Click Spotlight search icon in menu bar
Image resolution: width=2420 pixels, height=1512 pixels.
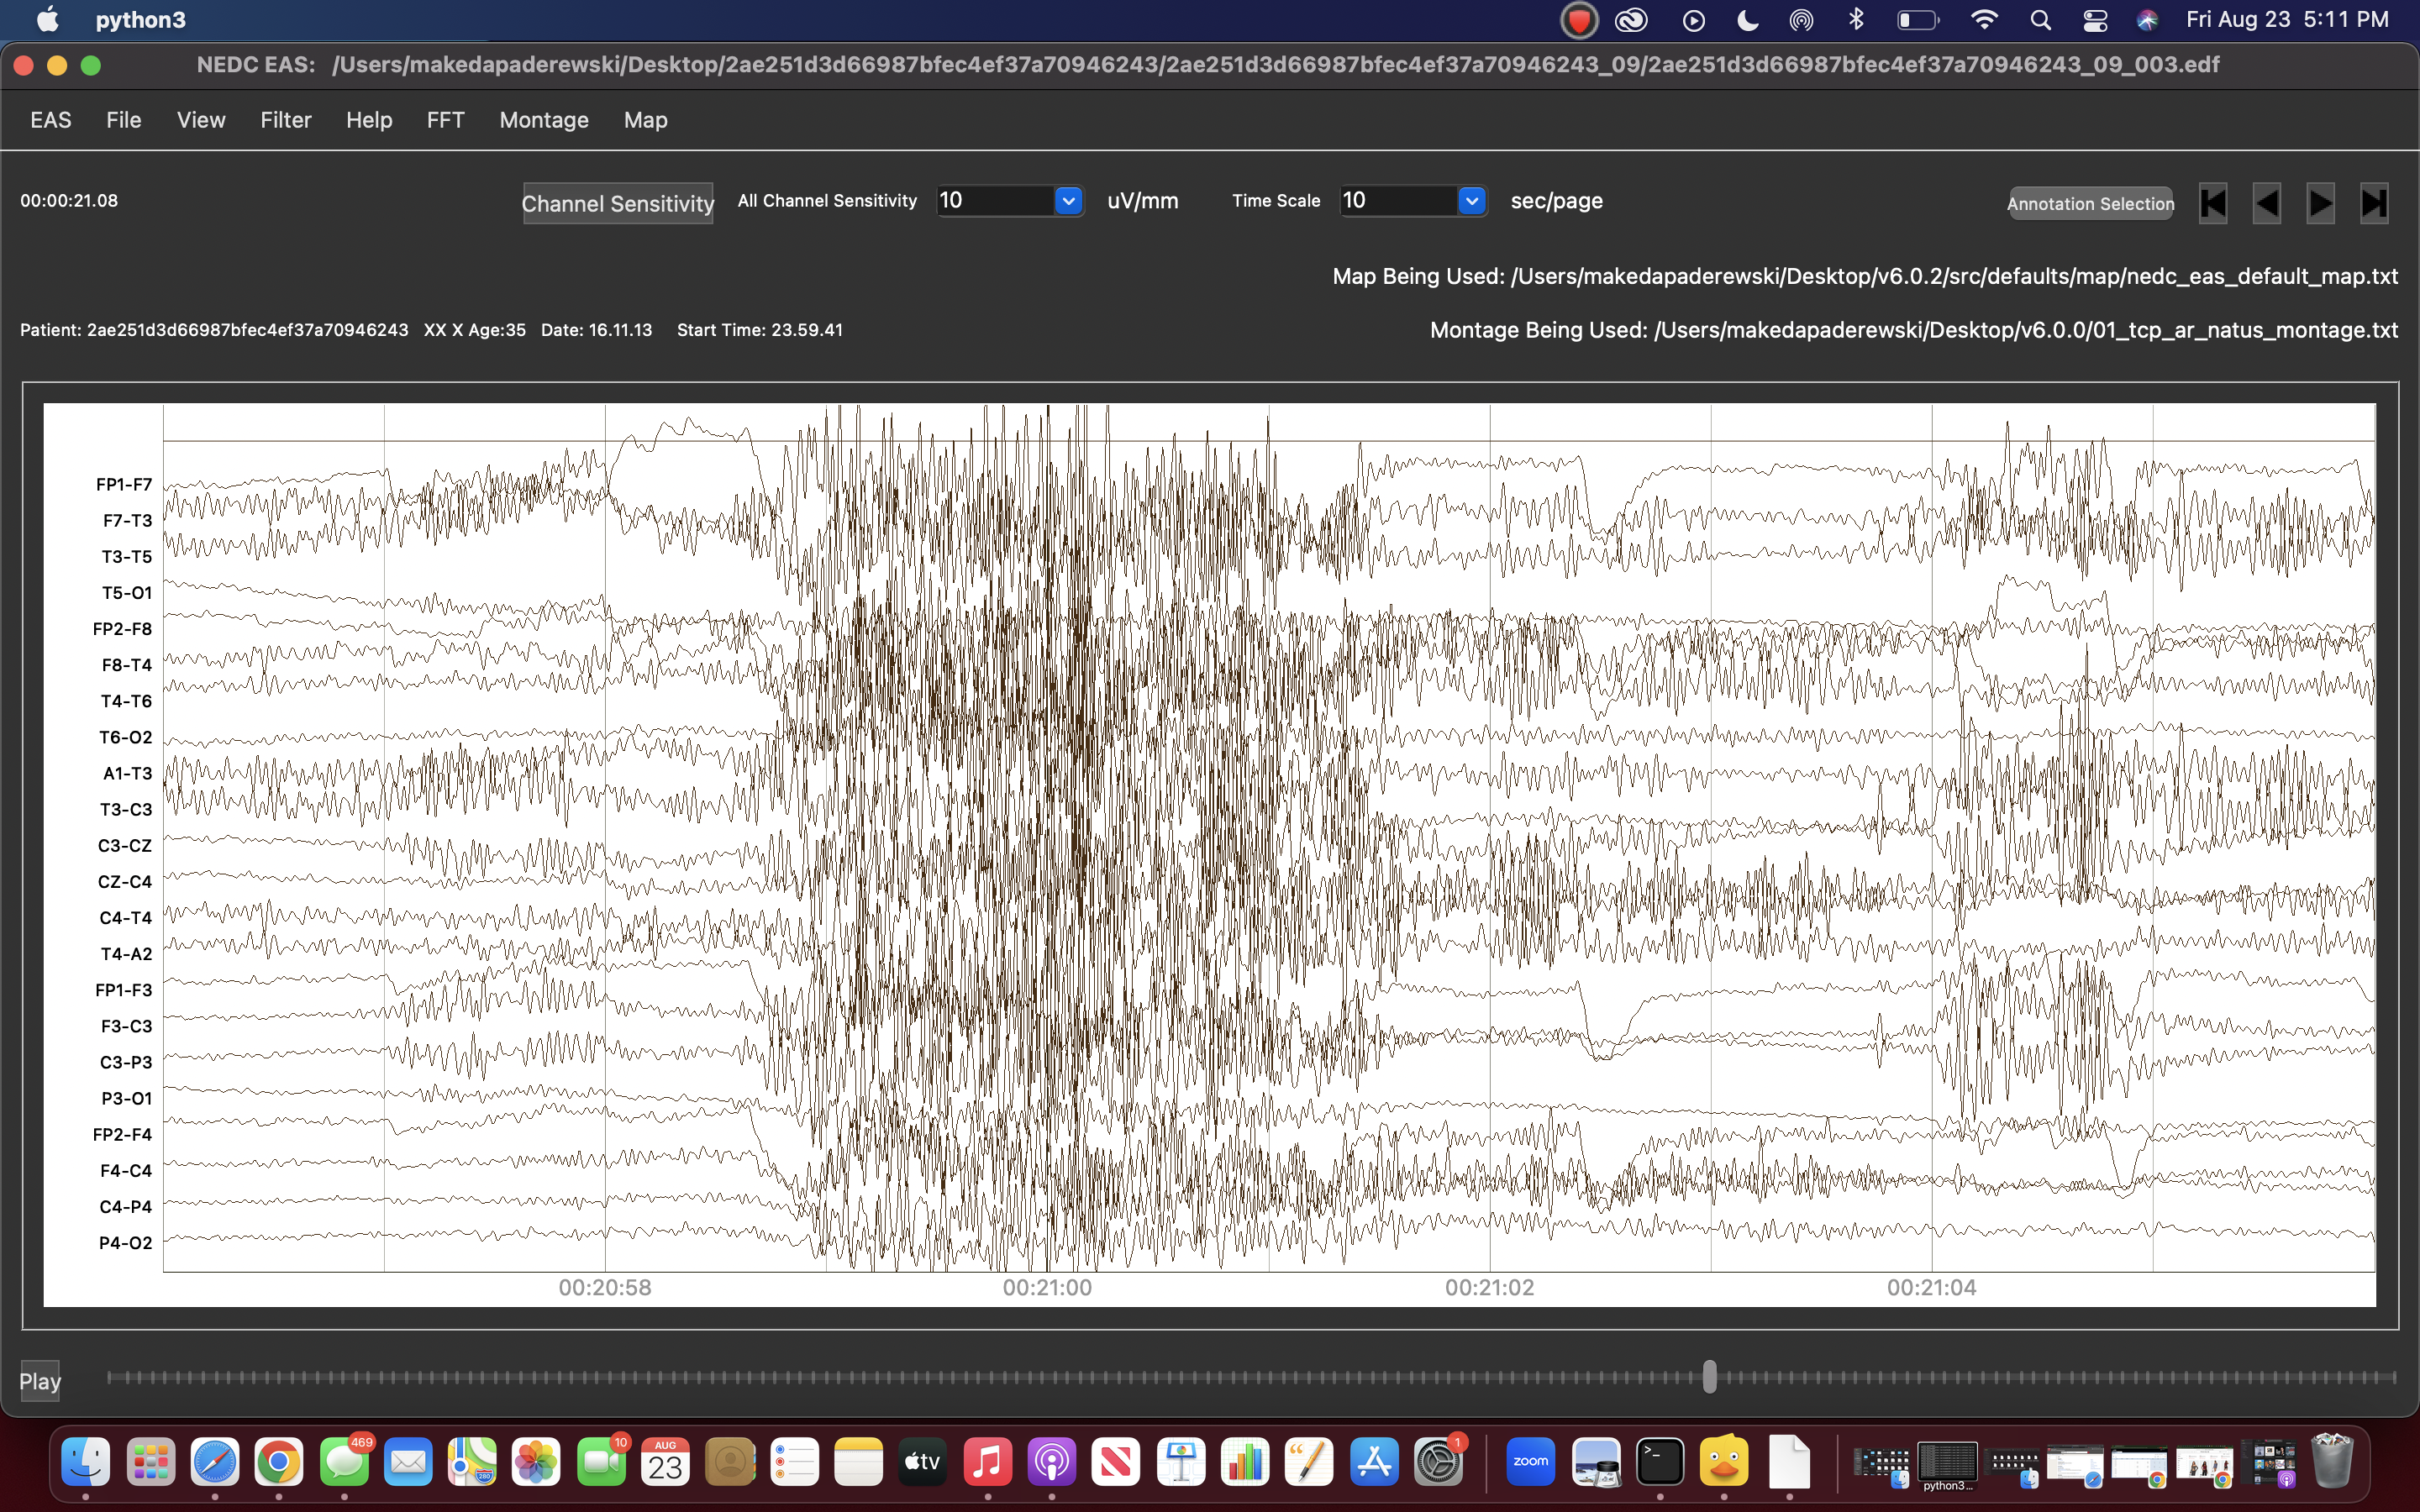click(2040, 20)
